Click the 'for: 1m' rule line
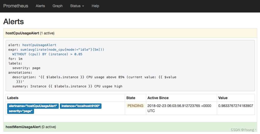260x134 pixels. coord(15,59)
